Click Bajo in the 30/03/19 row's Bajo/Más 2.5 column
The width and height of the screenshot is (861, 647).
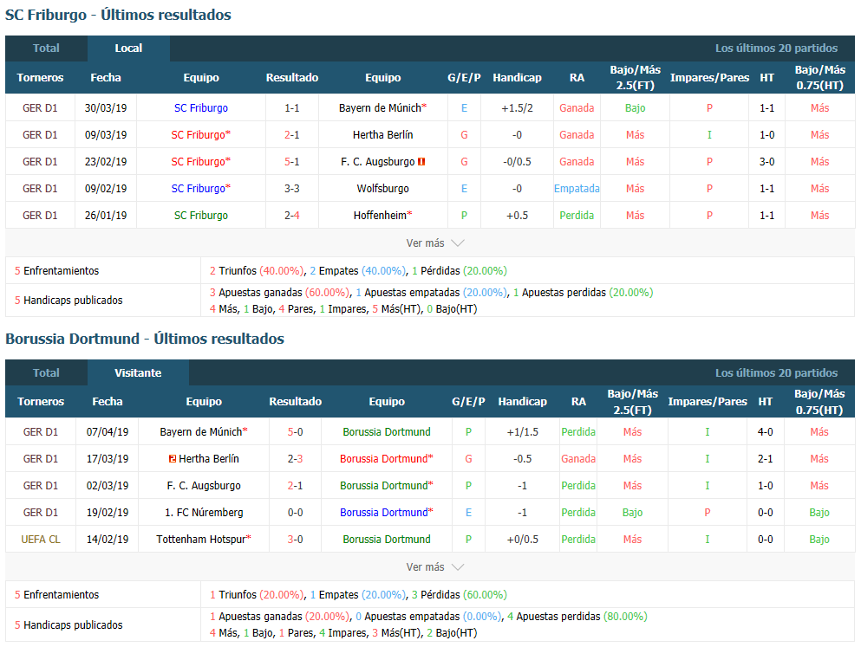[x=635, y=108]
